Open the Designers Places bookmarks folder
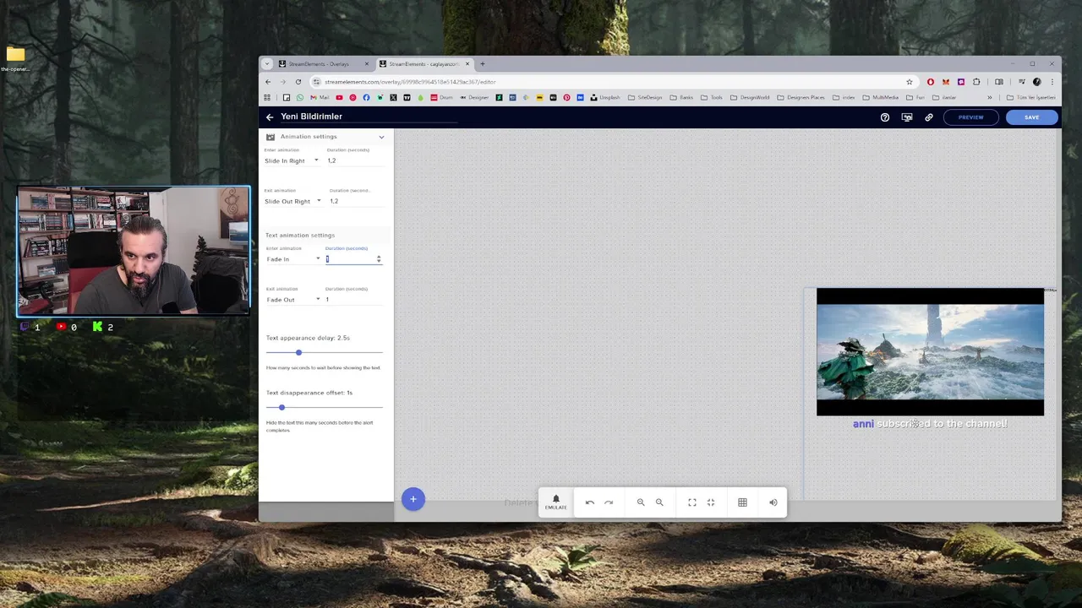This screenshot has width=1082, height=608. [x=801, y=98]
